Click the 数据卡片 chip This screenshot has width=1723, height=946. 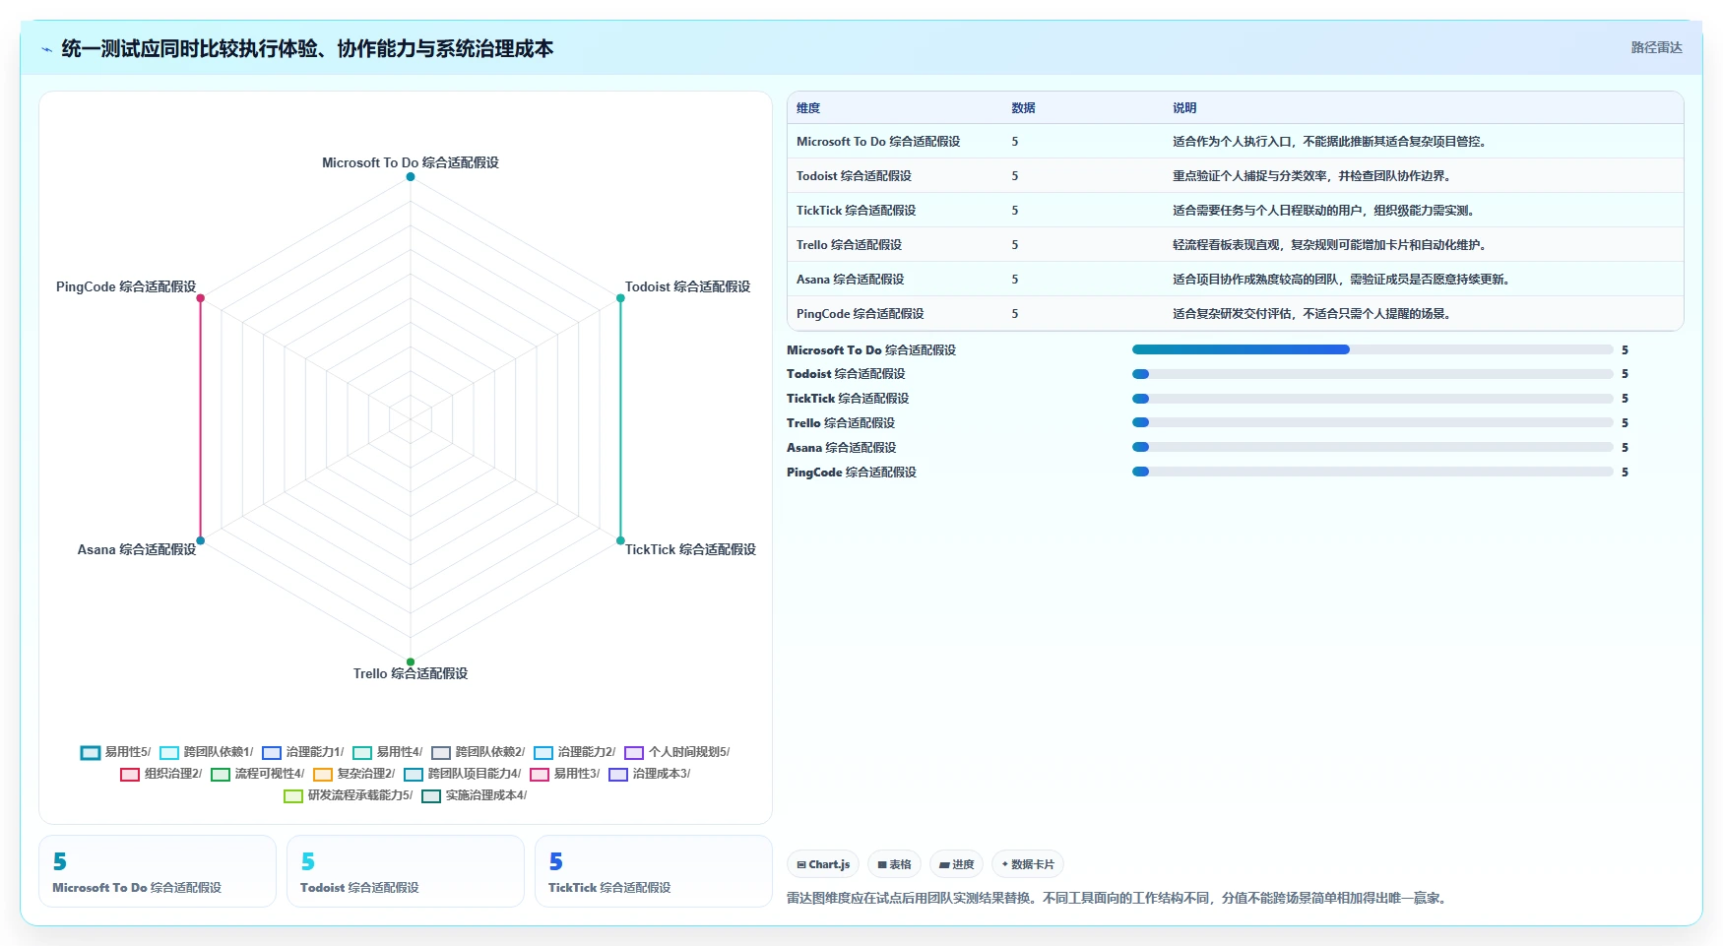pyautogui.click(x=1028, y=864)
